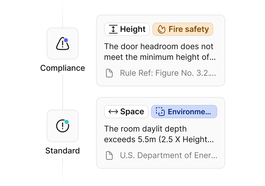265x186 pixels.
Task: Click the dashed-square icon in Environment tag
Action: click(160, 112)
